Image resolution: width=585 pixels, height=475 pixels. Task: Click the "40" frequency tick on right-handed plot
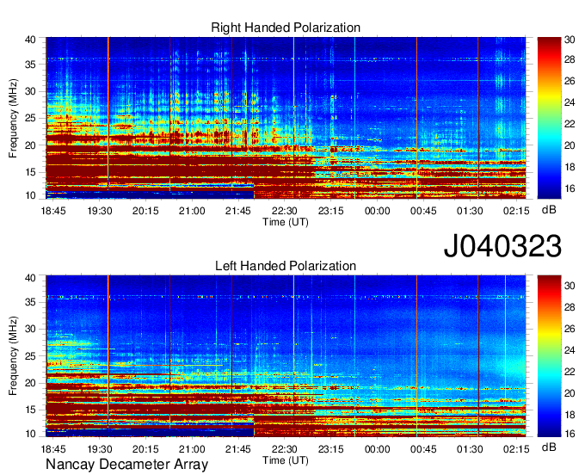(x=30, y=40)
